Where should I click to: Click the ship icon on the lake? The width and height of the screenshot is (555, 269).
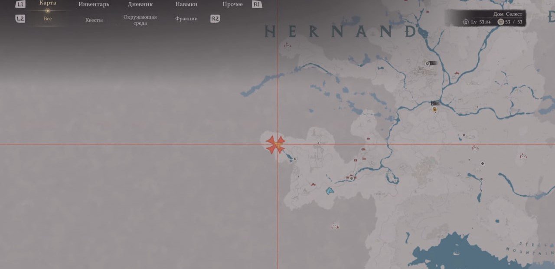[x=456, y=253]
